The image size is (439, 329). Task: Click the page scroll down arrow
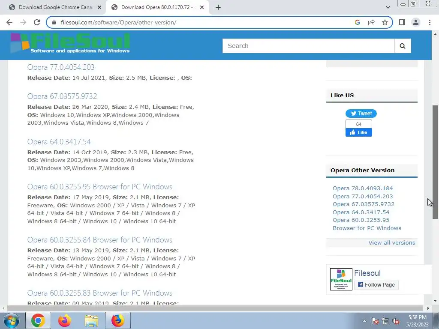pos(436,301)
